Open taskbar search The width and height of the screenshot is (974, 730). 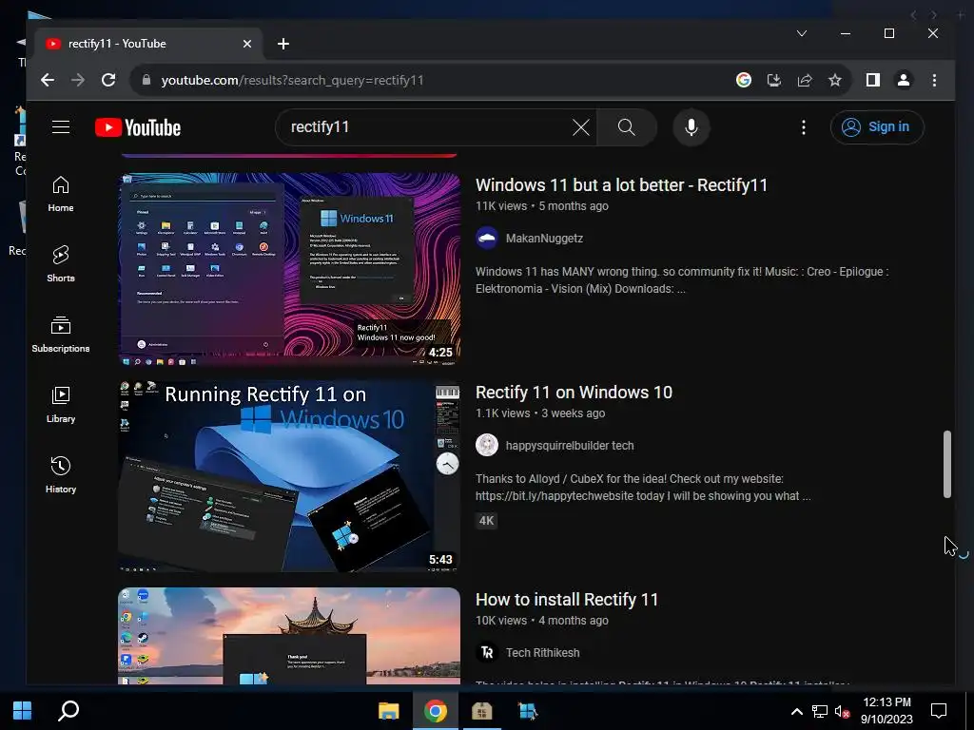pos(68,710)
